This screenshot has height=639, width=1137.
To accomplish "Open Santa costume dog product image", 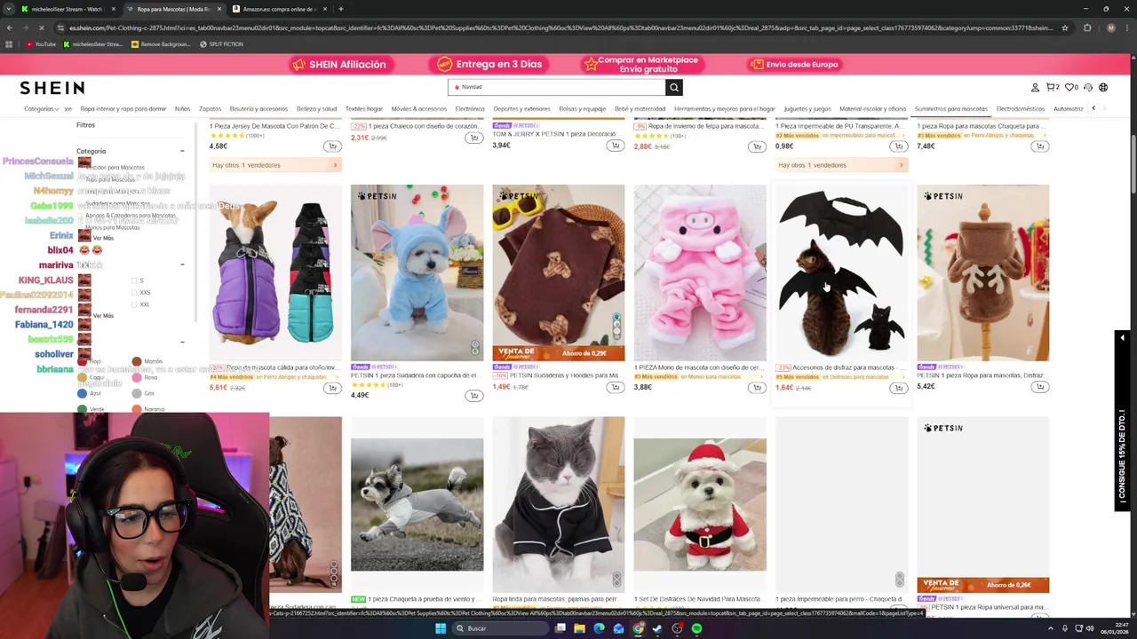I will [700, 504].
